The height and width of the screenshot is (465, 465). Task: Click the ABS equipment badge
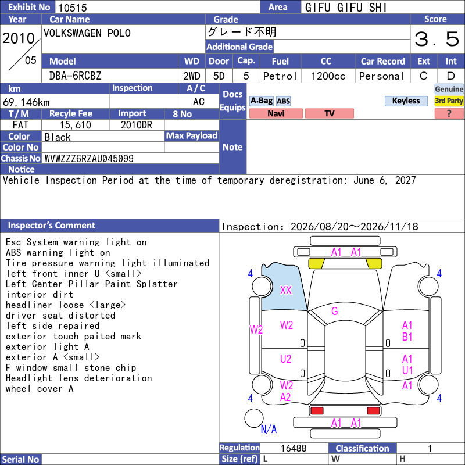coord(283,101)
